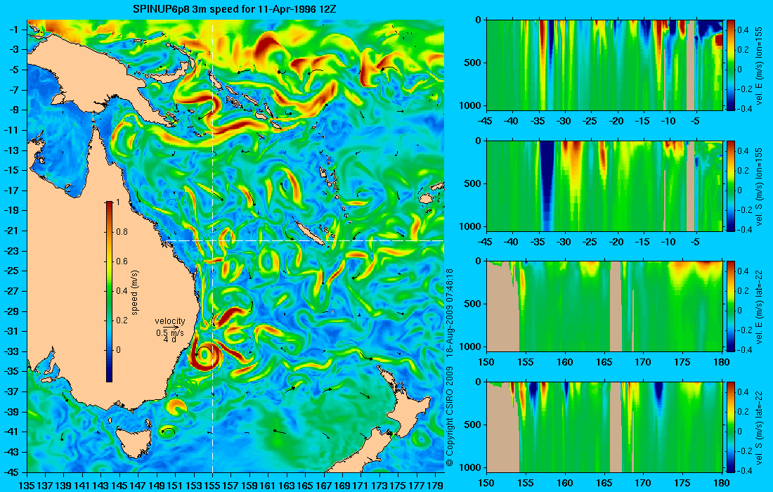This screenshot has width=773, height=492.
Task: Click the "180" tick under the third section
Action: [x=722, y=363]
